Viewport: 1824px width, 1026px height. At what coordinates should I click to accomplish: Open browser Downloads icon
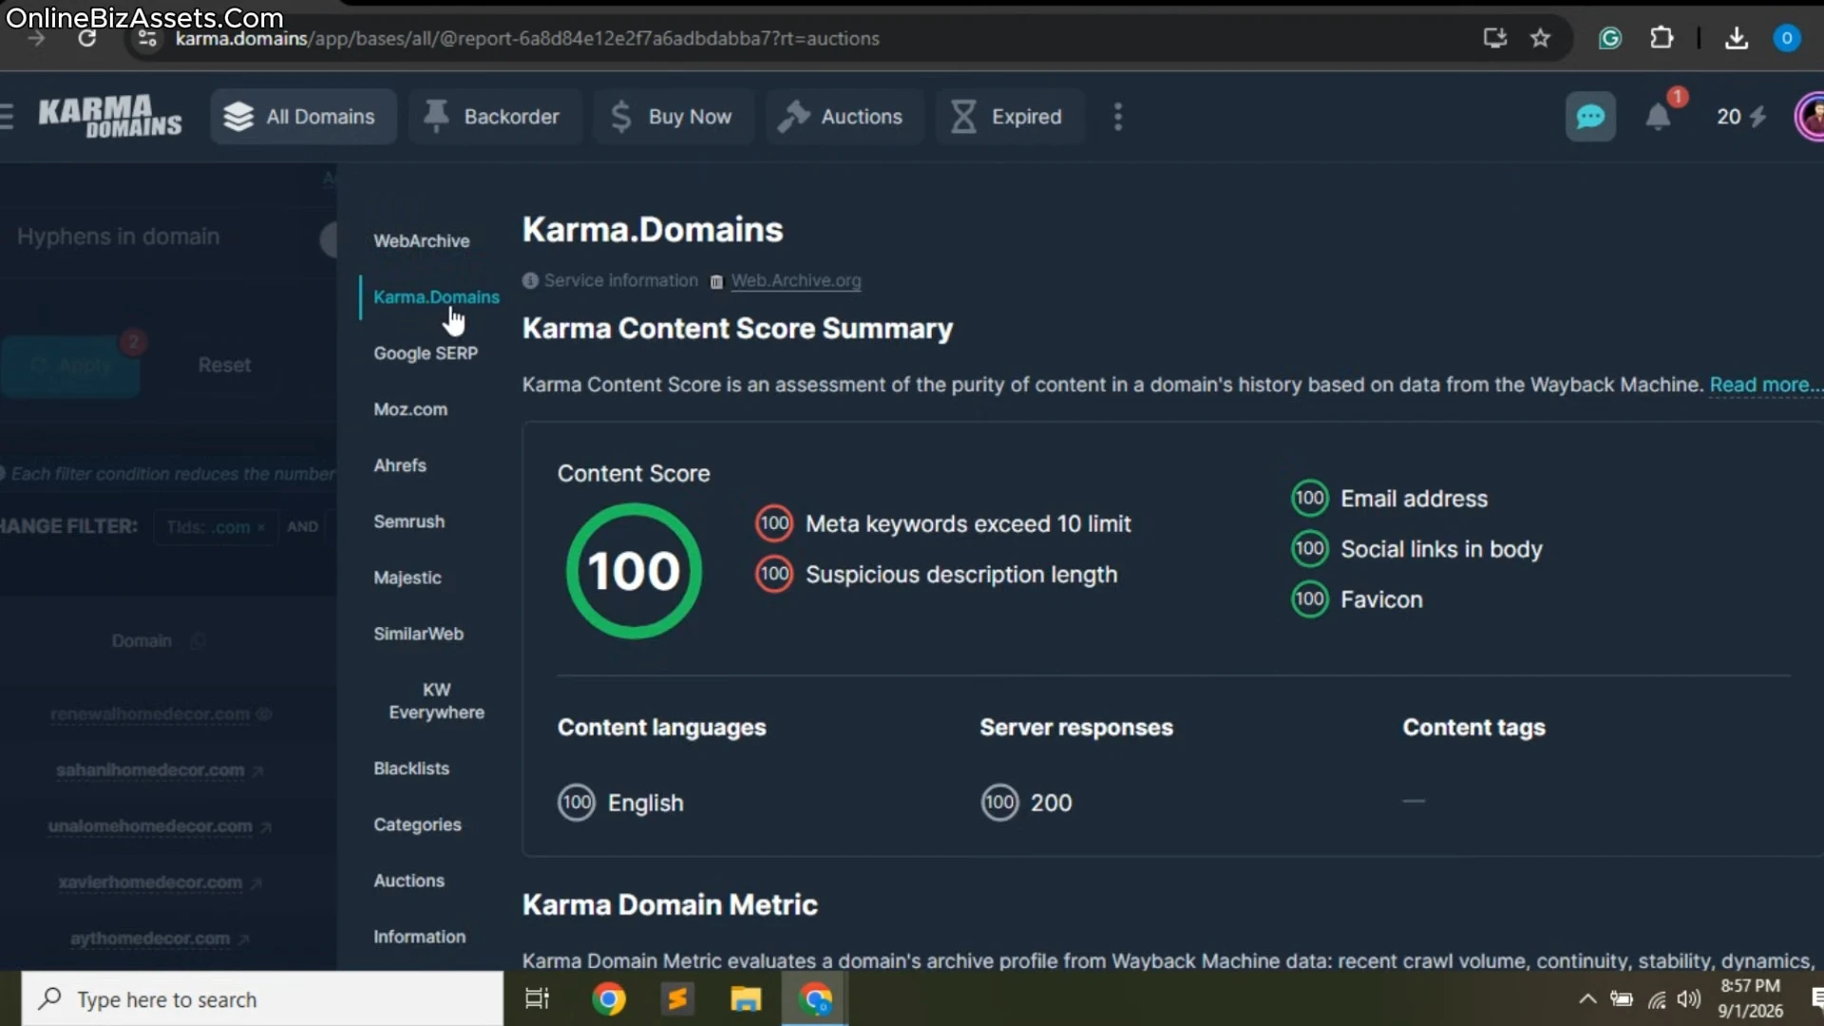[x=1737, y=38]
